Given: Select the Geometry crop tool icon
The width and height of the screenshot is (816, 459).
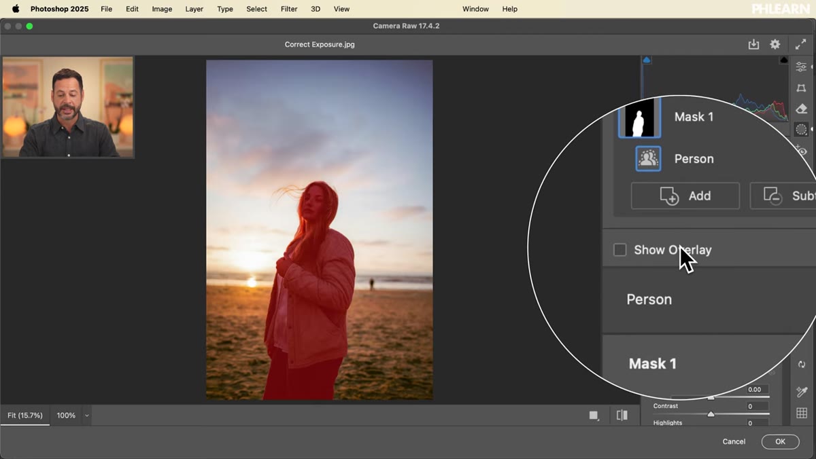Looking at the screenshot, I should click(x=801, y=88).
